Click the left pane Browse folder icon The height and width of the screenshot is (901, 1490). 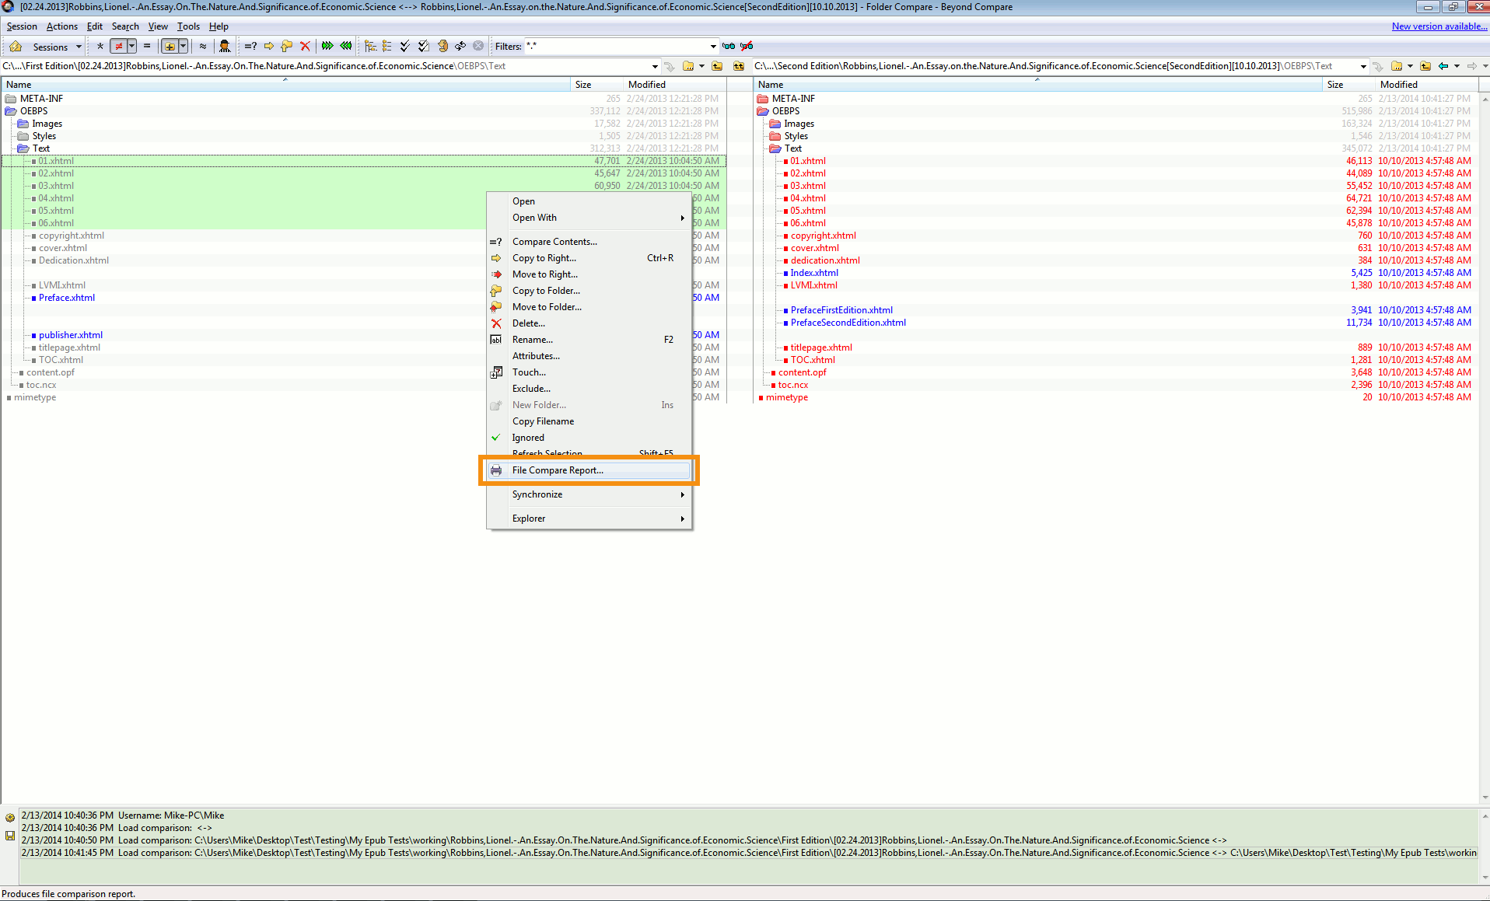click(688, 66)
